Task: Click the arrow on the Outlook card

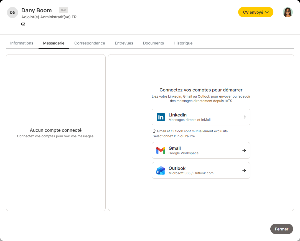Action: click(x=244, y=170)
